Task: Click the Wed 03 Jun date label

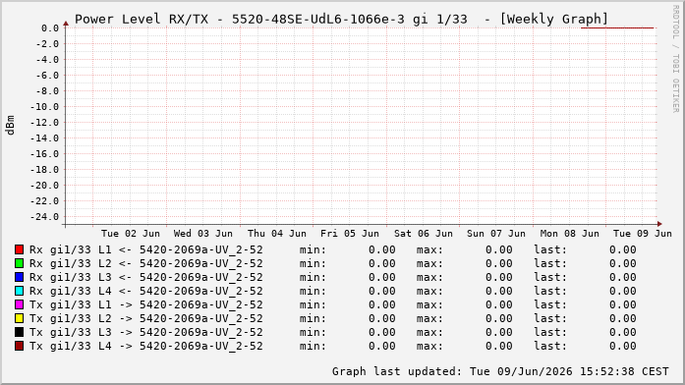Action: 203,234
